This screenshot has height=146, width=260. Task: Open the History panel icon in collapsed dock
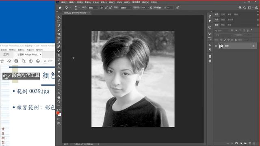point(210,16)
